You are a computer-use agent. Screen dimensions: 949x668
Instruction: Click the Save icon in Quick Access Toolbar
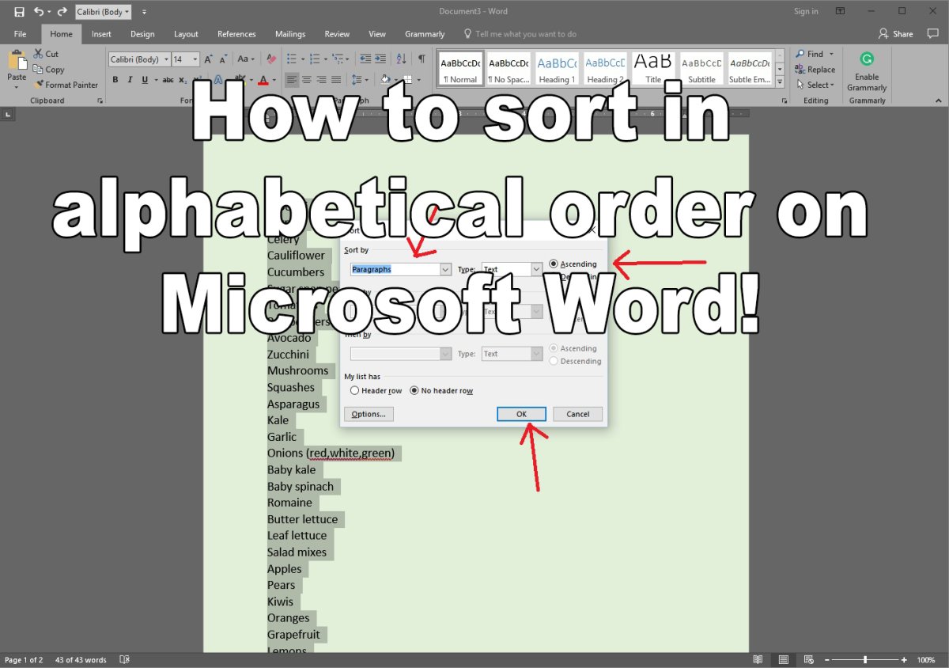(x=19, y=12)
